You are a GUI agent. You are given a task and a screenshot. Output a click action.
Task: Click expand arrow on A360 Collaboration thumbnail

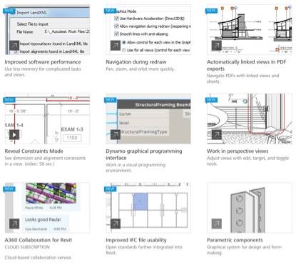pyautogui.click(x=14, y=224)
